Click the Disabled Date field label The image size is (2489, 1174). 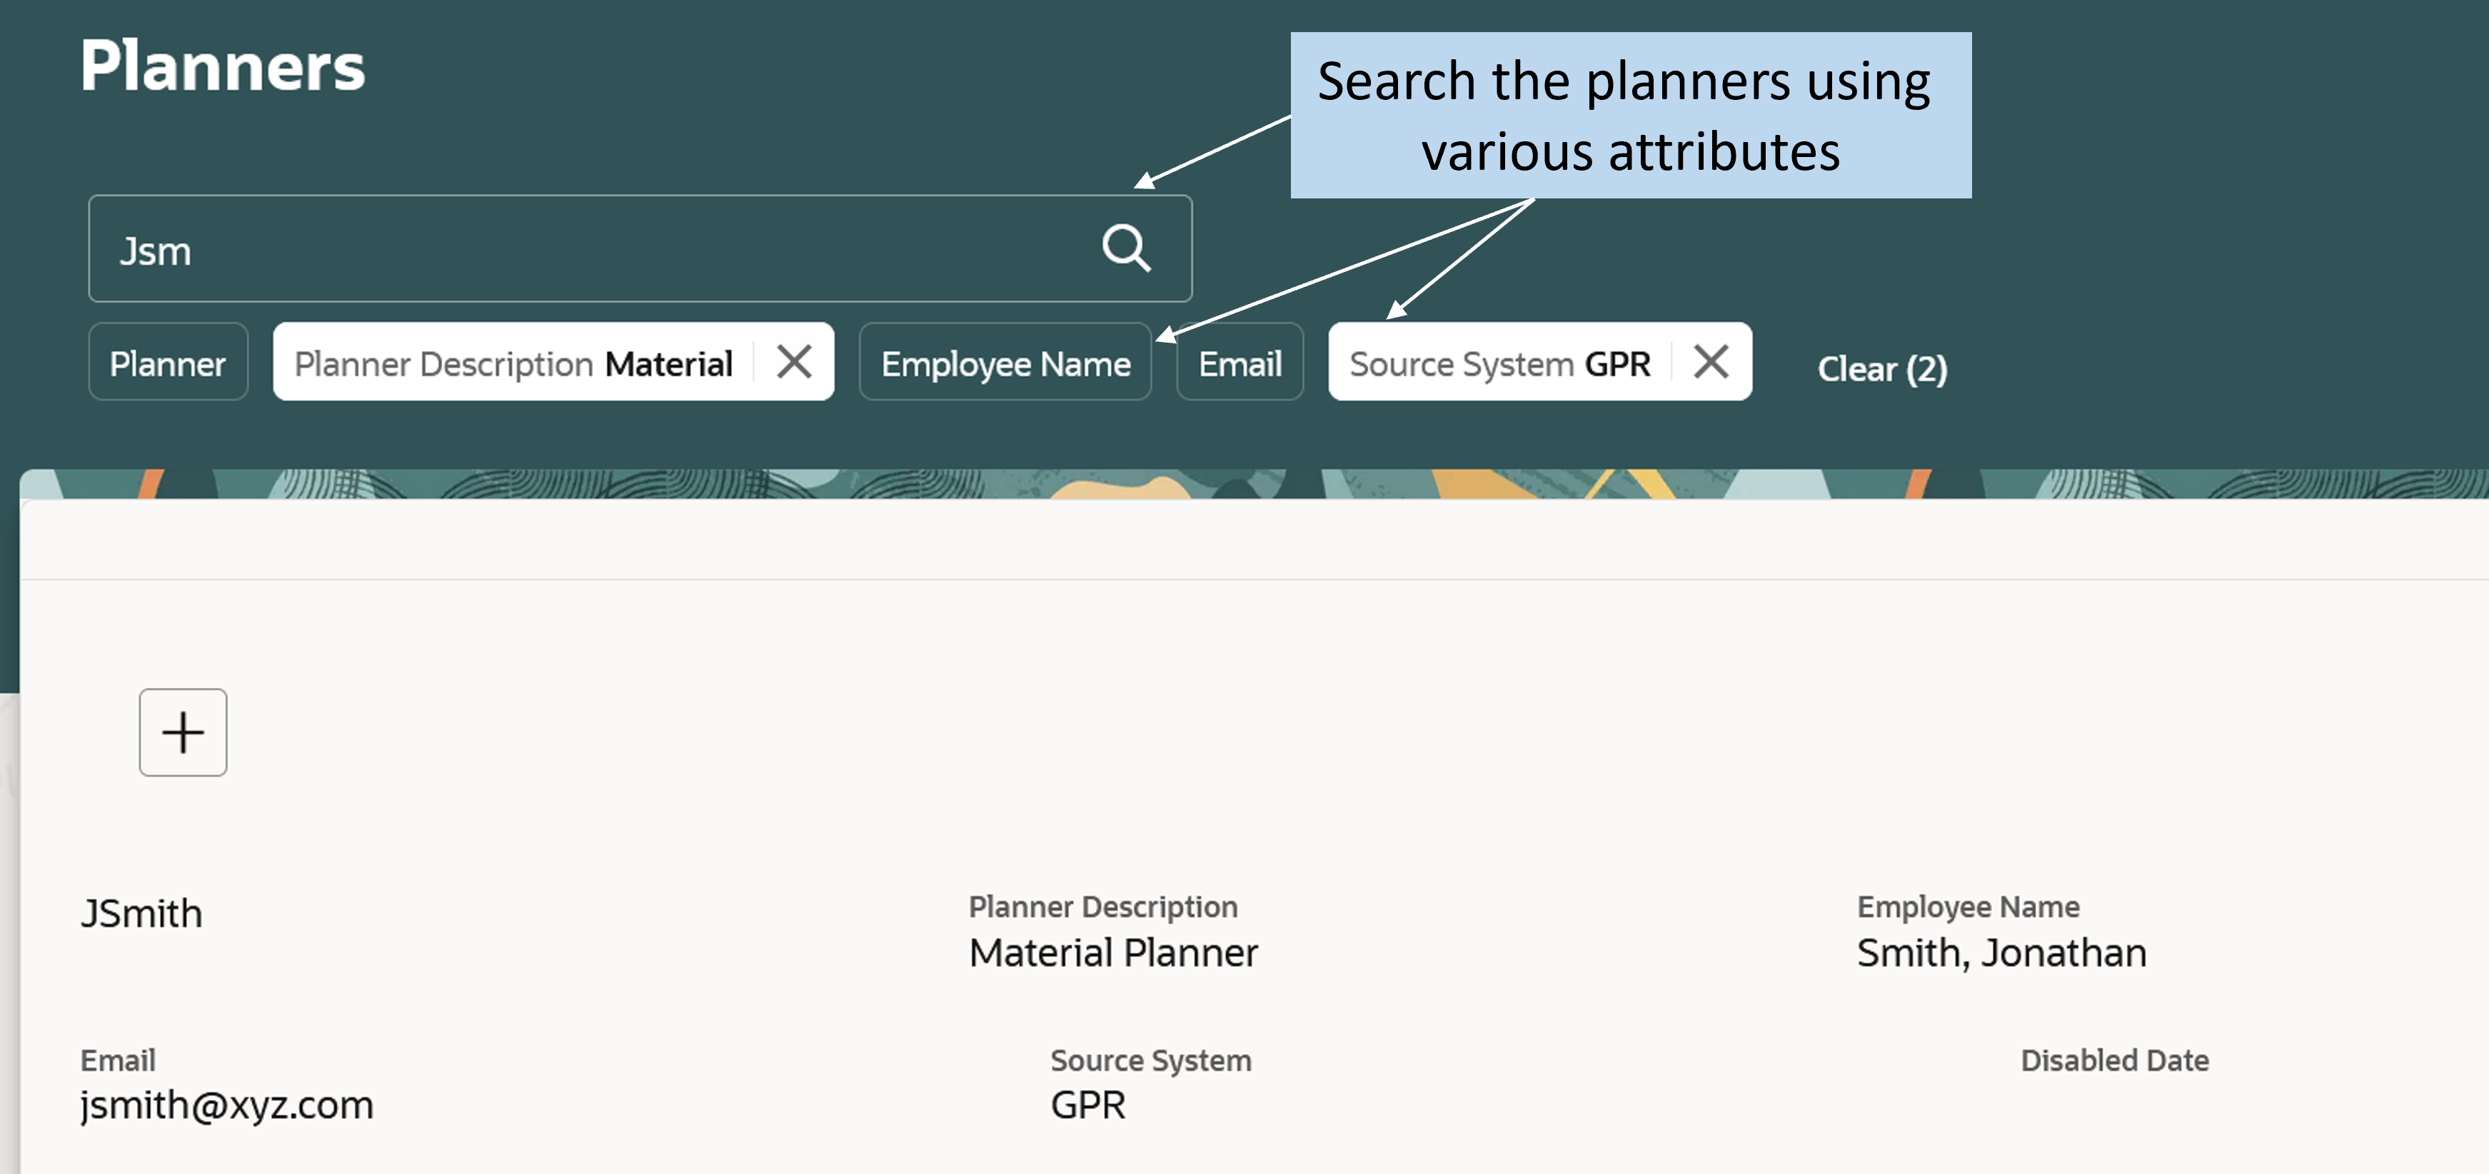(2115, 1060)
